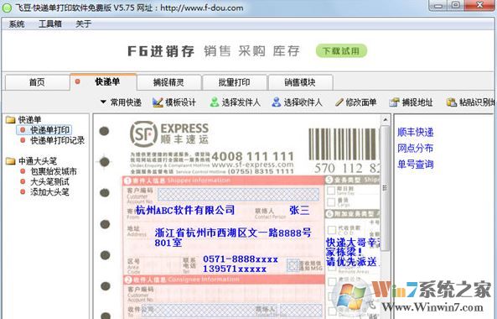Viewport: 497px width, 319px height.
Task: Select 大头笔测试 in the tree
Action: pos(49,181)
